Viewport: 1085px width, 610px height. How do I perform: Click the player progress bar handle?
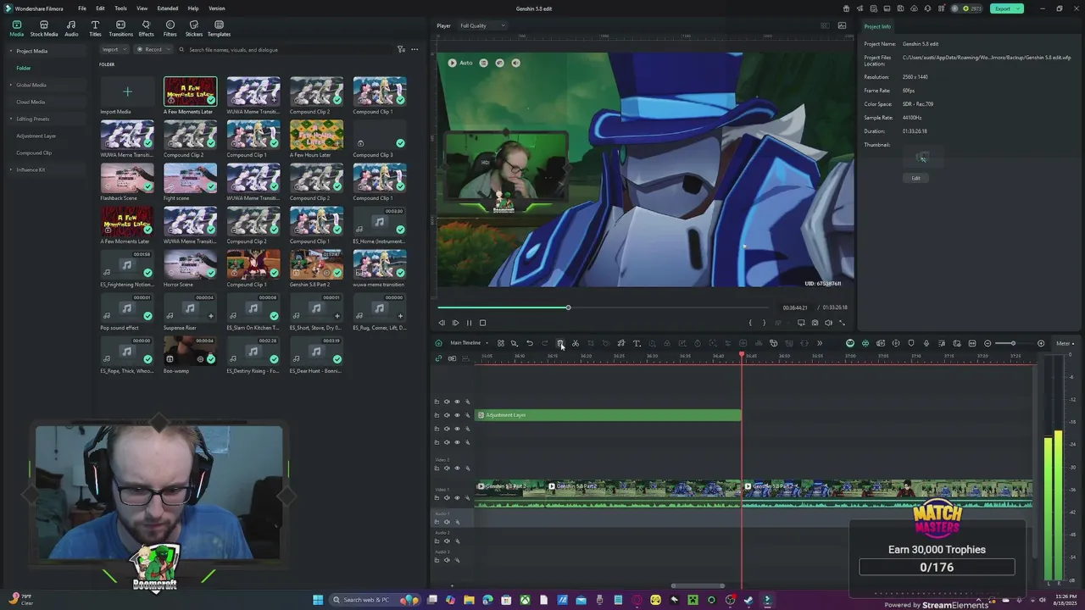click(x=568, y=308)
